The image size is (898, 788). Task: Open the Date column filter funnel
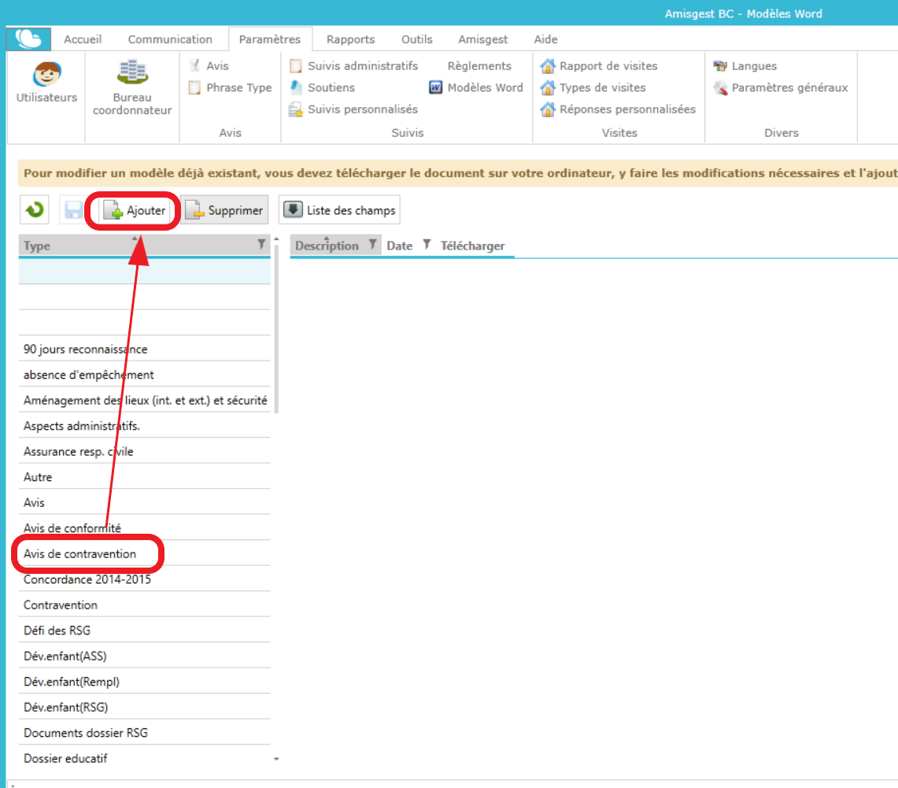coord(427,245)
